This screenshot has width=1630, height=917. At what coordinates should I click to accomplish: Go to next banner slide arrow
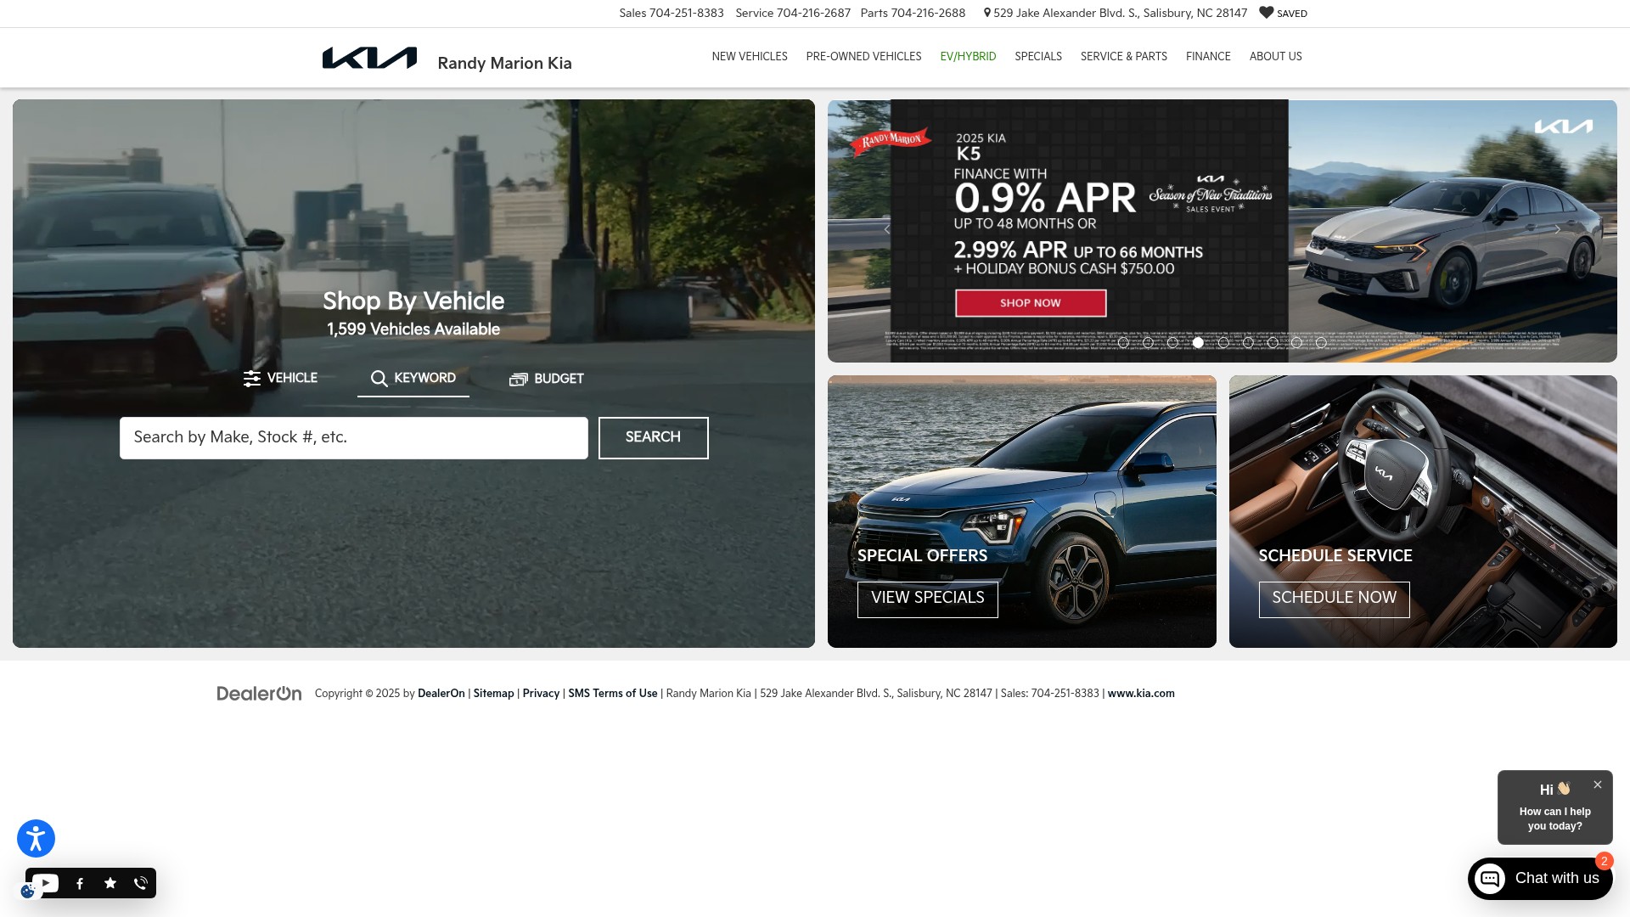point(1558,229)
